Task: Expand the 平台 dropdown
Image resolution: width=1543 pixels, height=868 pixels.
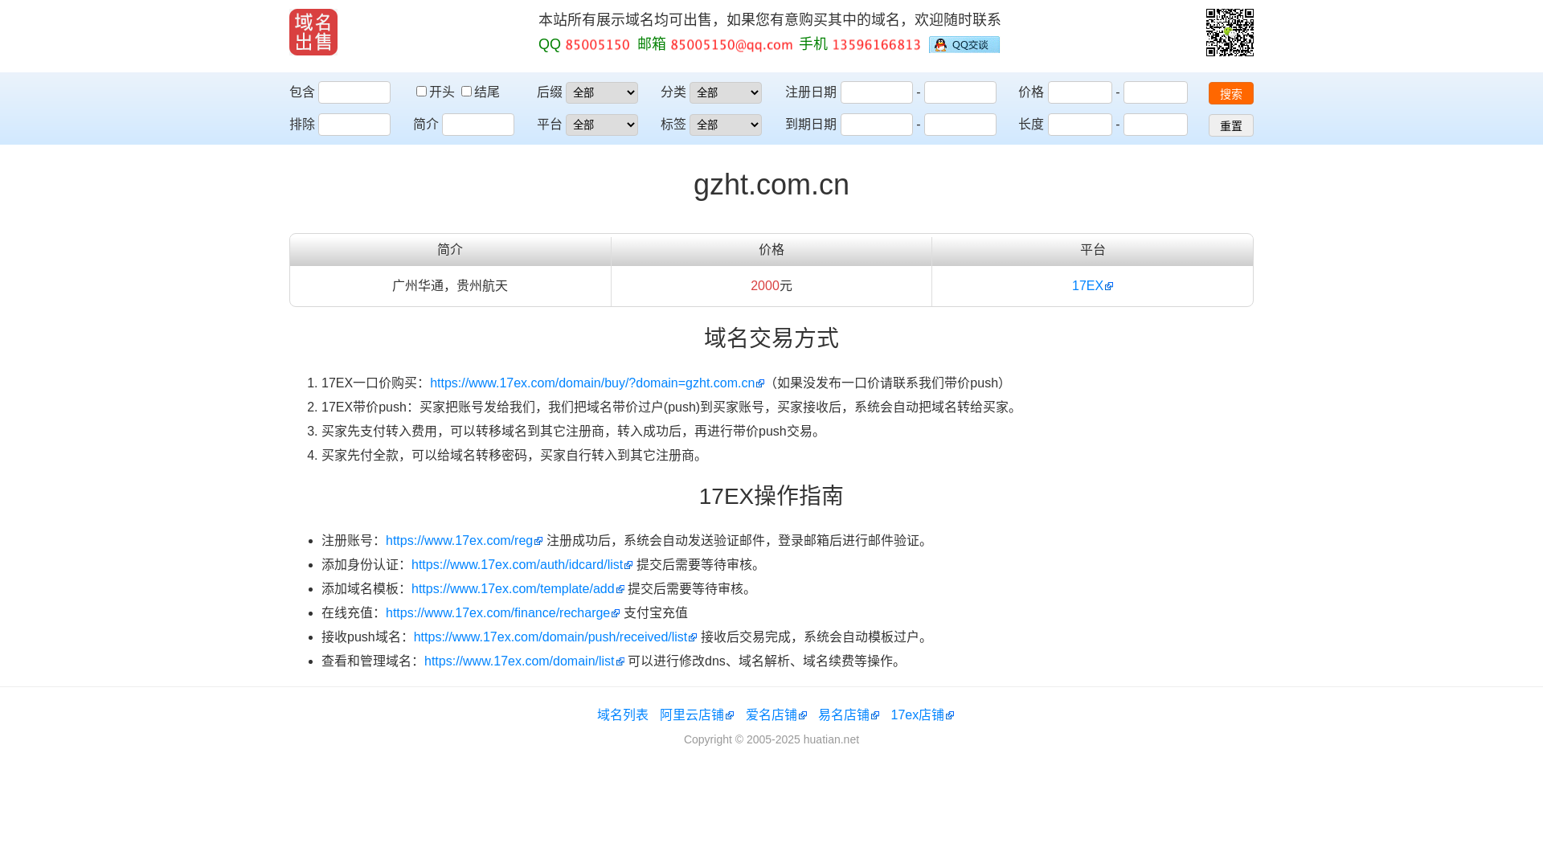Action: (x=601, y=125)
